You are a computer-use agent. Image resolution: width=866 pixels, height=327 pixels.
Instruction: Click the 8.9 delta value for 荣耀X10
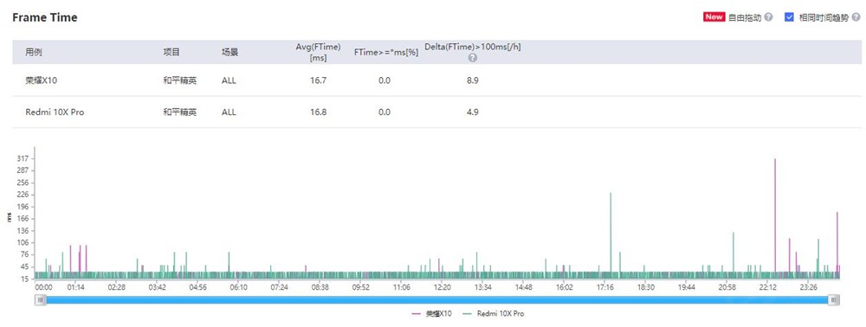[472, 80]
